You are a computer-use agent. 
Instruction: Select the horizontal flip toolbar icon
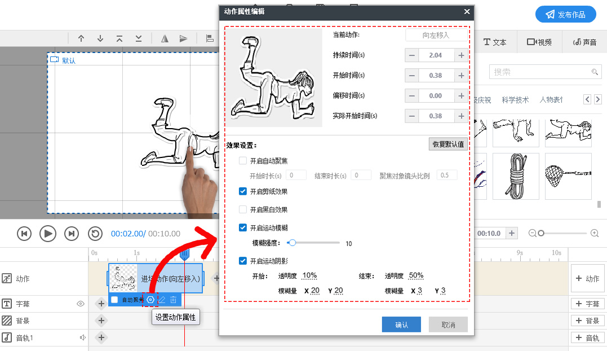[165, 38]
